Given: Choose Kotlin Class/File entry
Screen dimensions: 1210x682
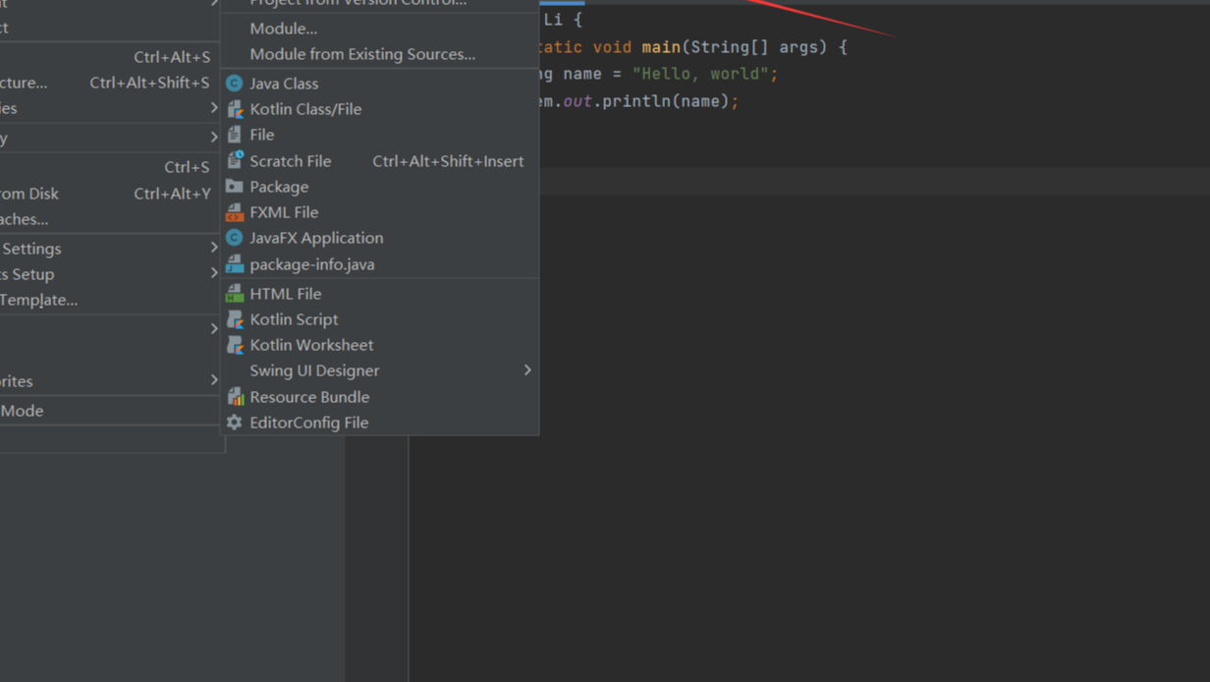Looking at the screenshot, I should 379,109.
